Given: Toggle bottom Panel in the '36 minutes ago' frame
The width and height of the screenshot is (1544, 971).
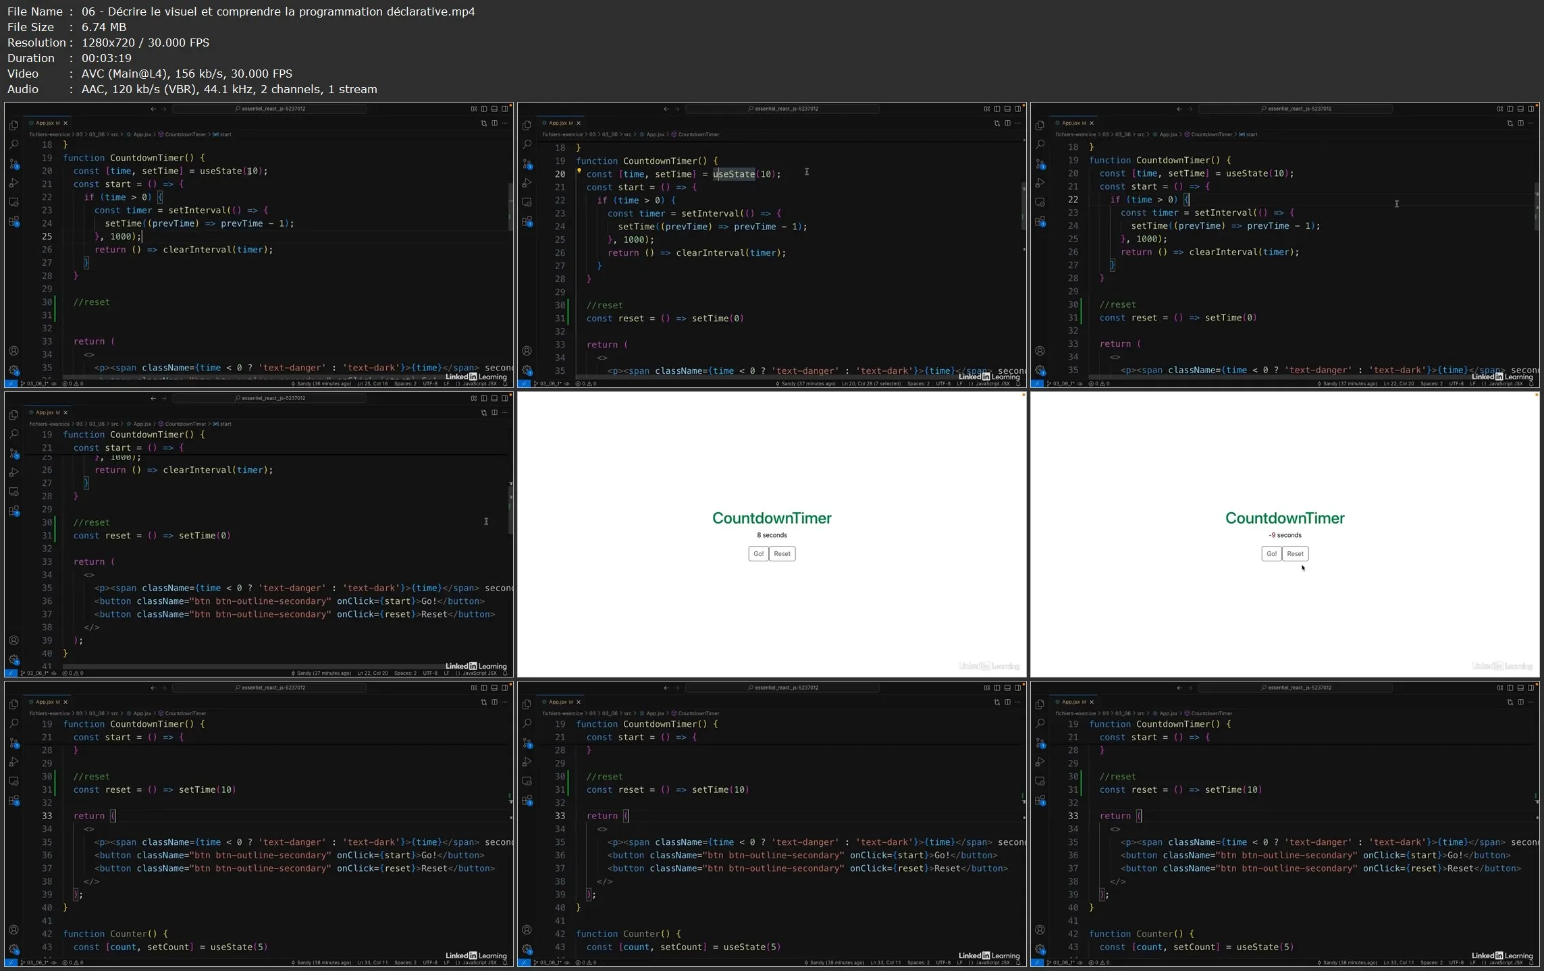Looking at the screenshot, I should 494,109.
